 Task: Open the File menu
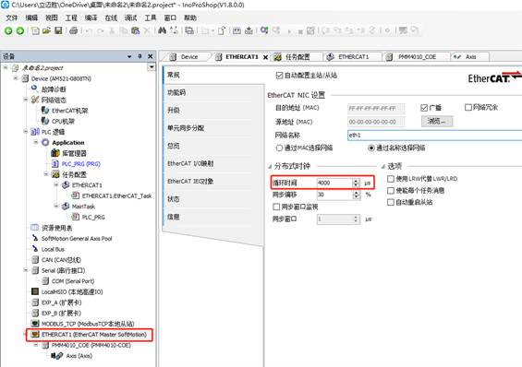12,18
